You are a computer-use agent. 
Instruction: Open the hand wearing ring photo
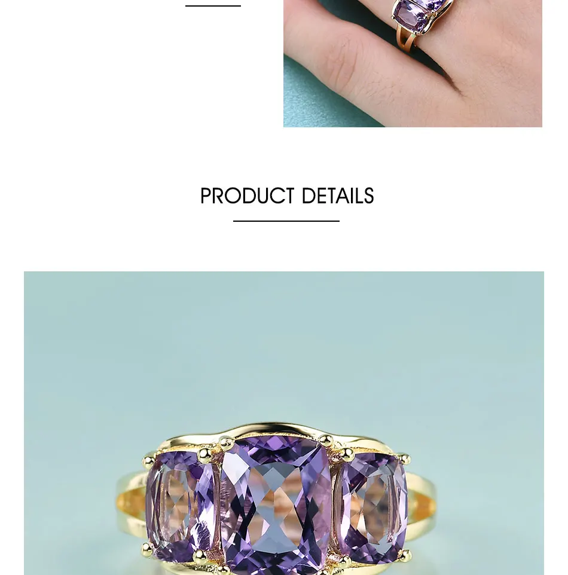413,63
